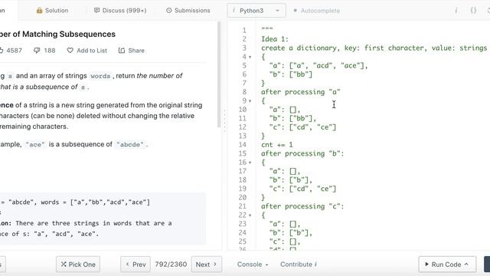Collapse the code fold at line 4
This screenshot has height=276, width=490.
250,57
